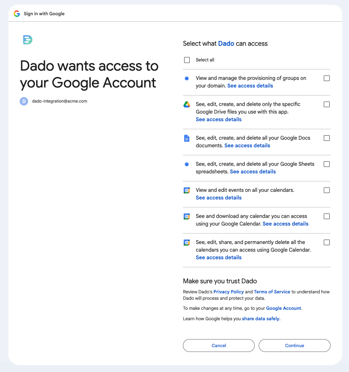Check the Select all checkbox
Viewport: 349px width, 372px height.
pyautogui.click(x=187, y=60)
